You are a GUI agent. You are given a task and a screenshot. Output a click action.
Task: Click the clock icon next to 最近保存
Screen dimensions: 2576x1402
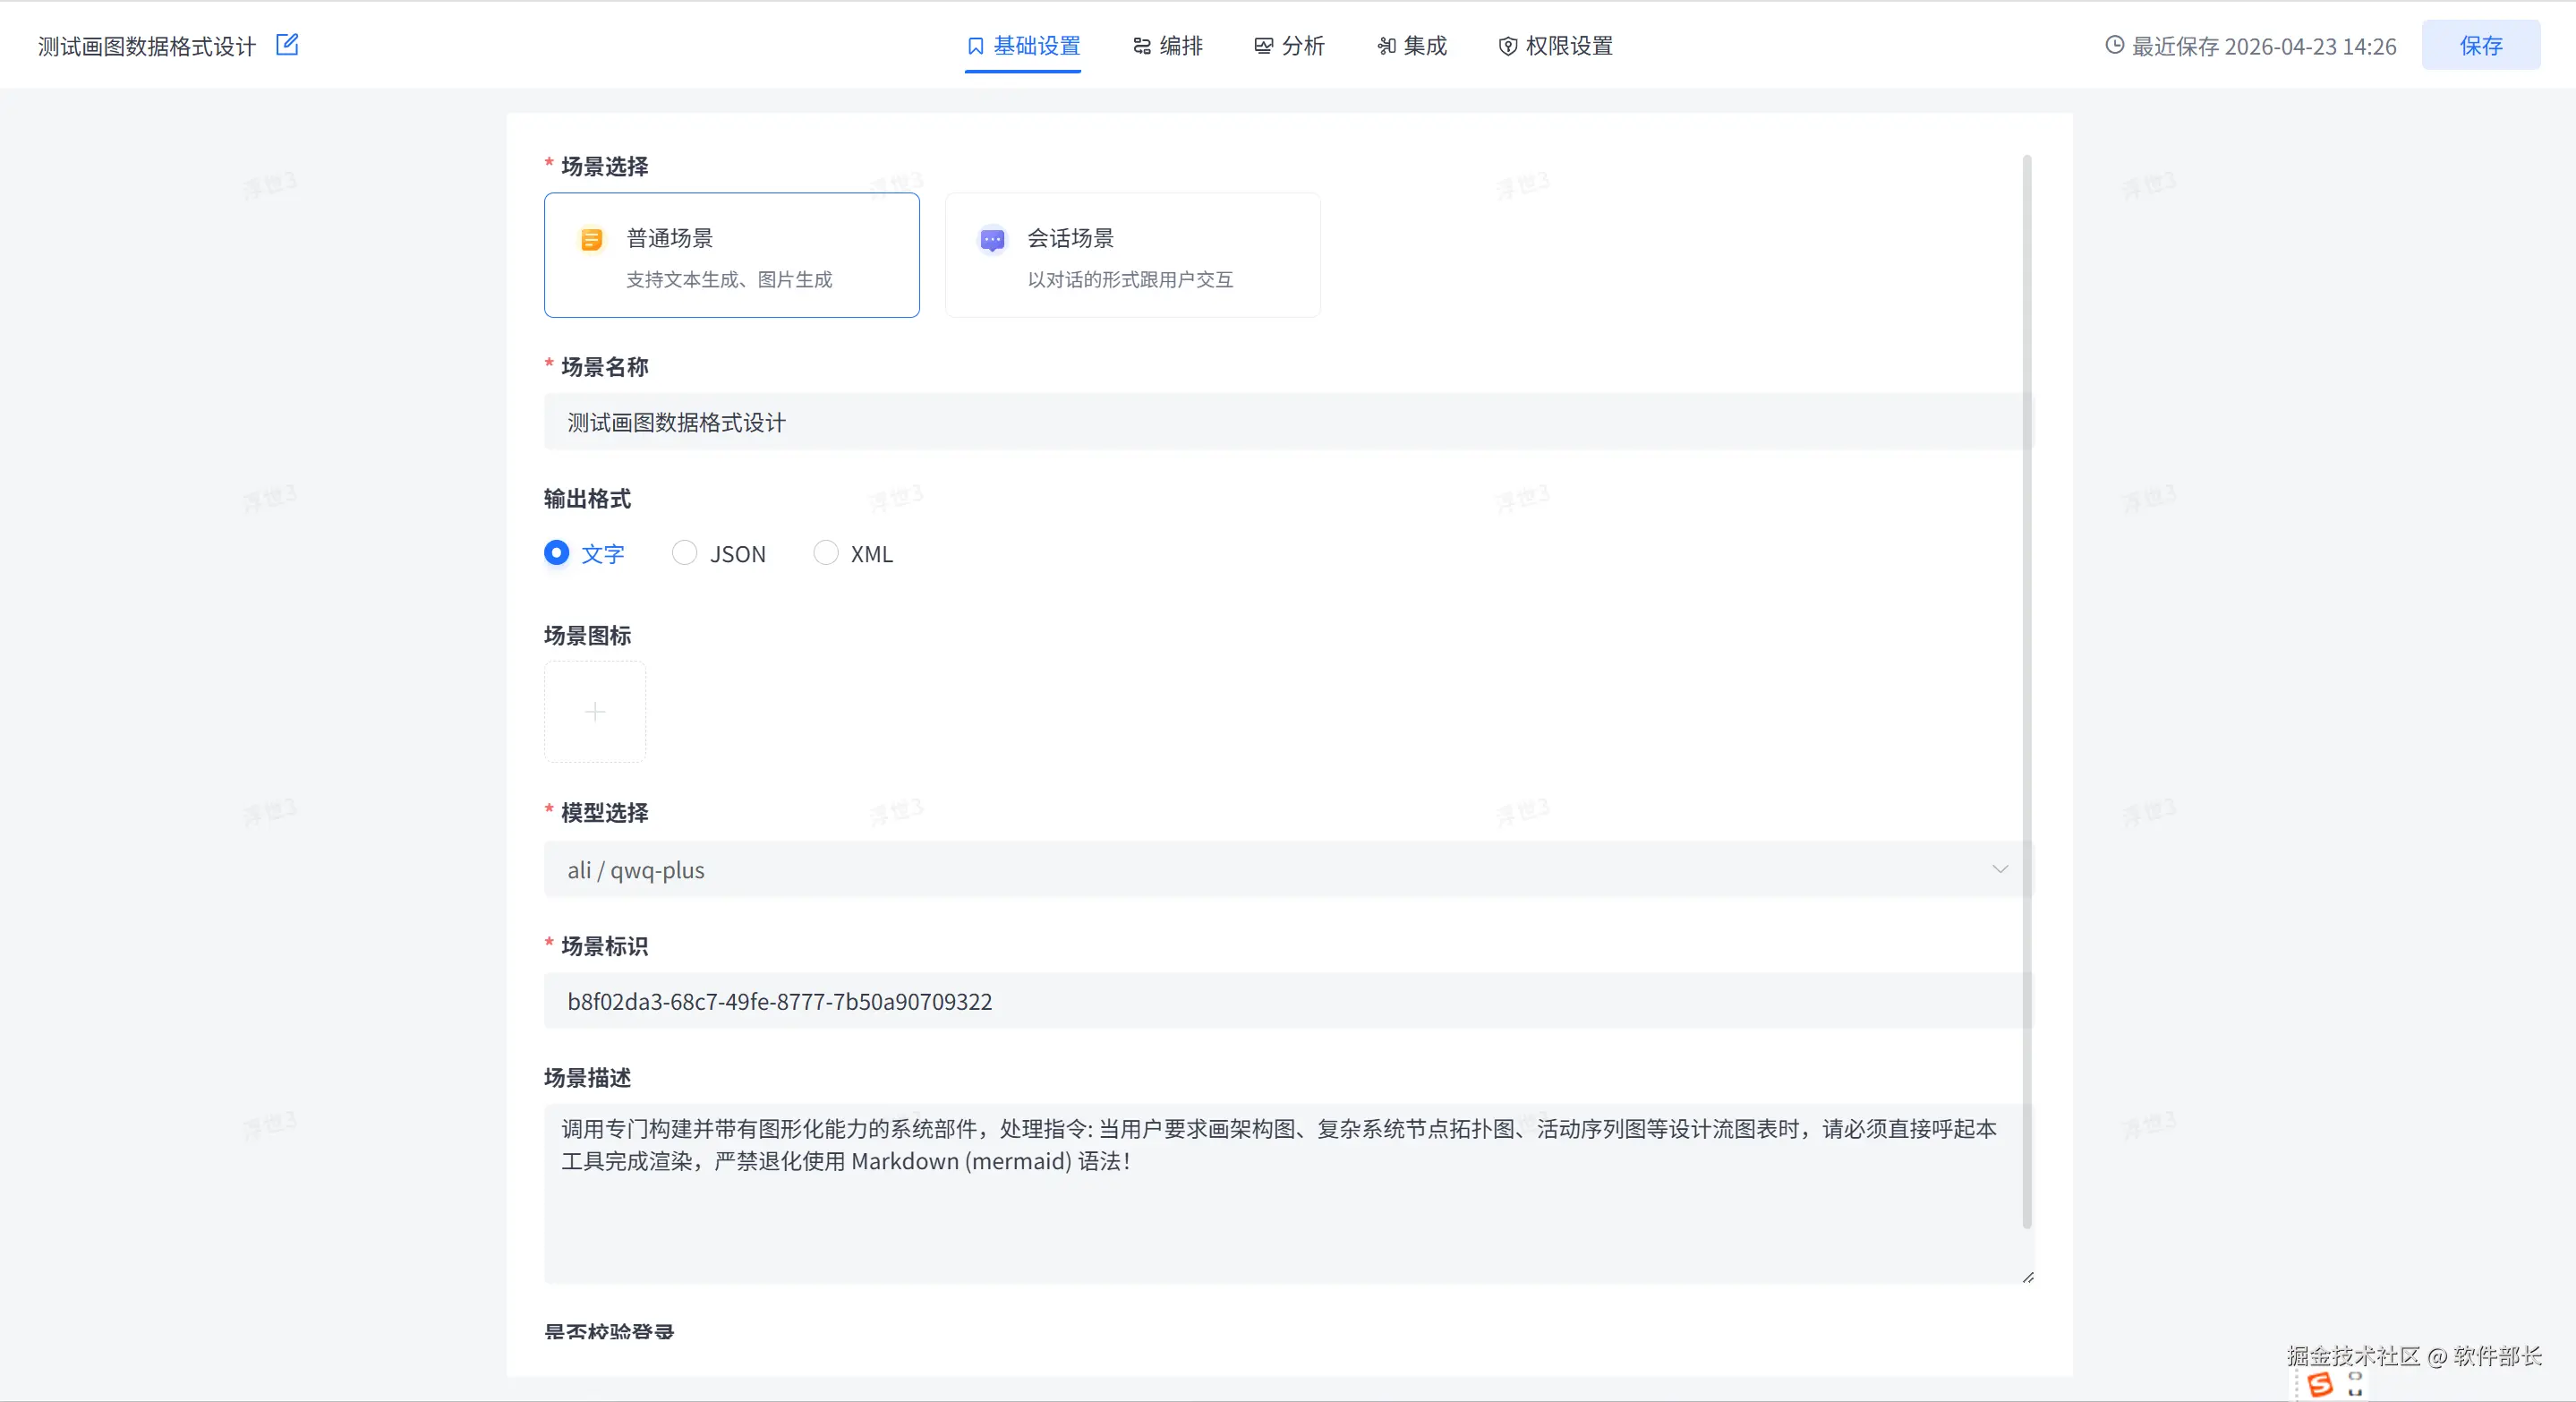2114,45
